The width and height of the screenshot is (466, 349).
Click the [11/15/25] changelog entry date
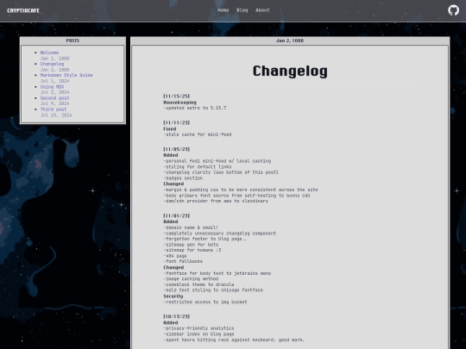pyautogui.click(x=177, y=97)
